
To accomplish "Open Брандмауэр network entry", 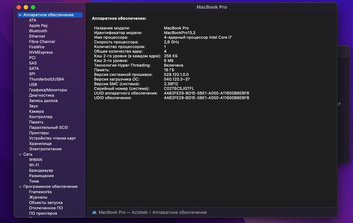I will pos(41,171).
